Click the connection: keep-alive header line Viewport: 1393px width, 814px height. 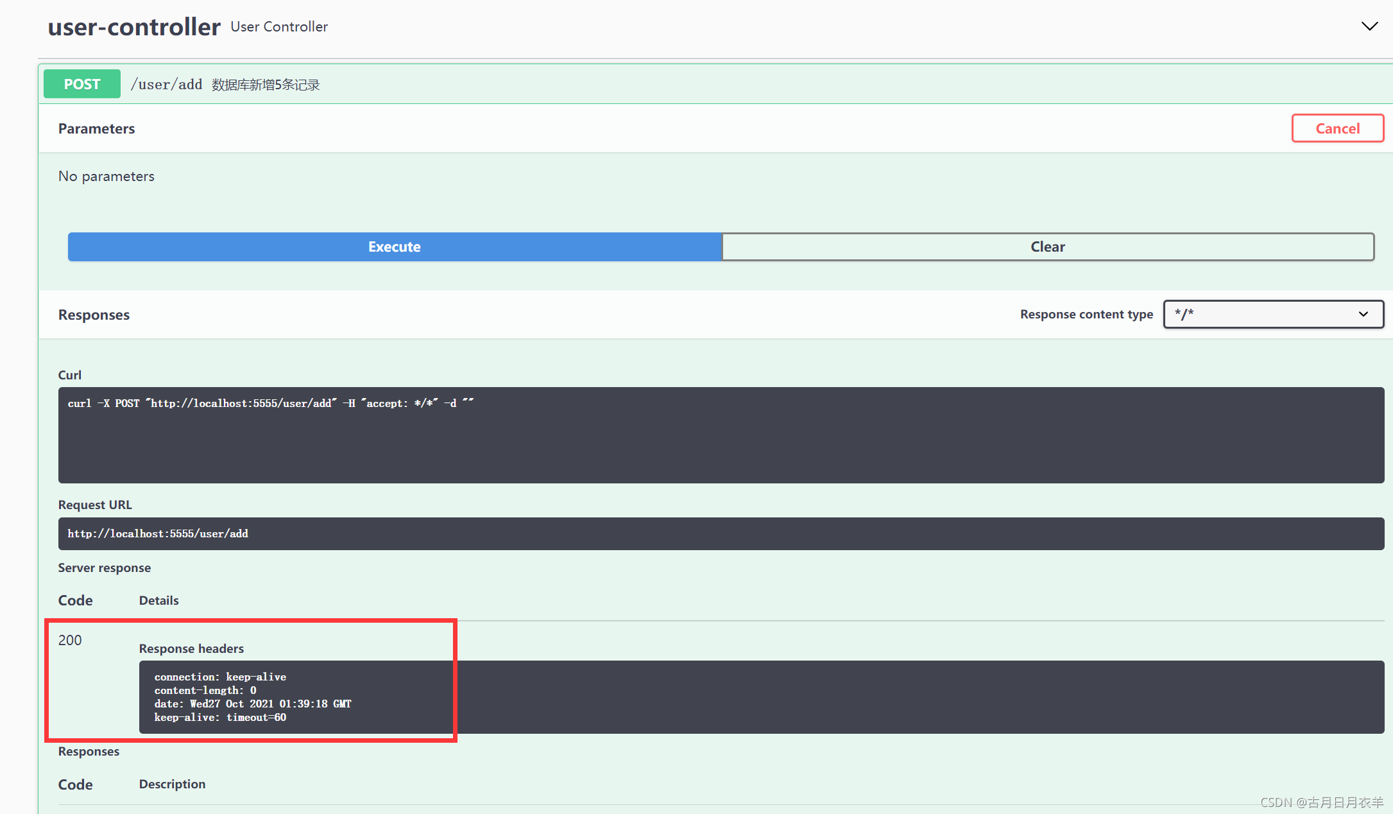(220, 677)
